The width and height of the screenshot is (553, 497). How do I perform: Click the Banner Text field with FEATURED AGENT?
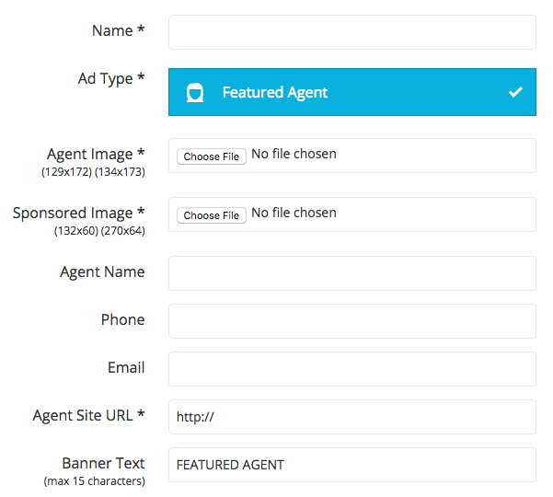pyautogui.click(x=352, y=465)
